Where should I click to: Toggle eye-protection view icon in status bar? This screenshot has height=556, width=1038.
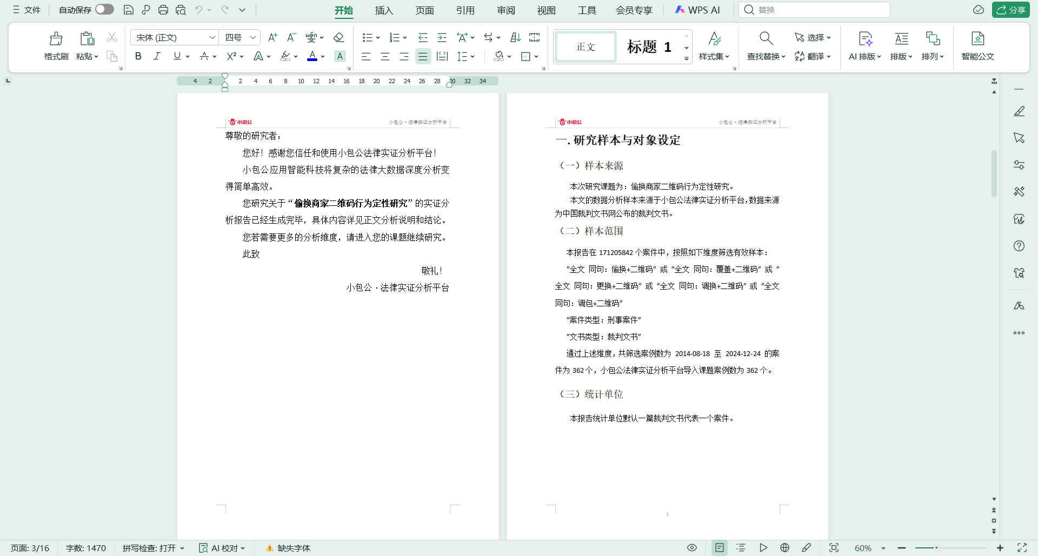(x=691, y=548)
